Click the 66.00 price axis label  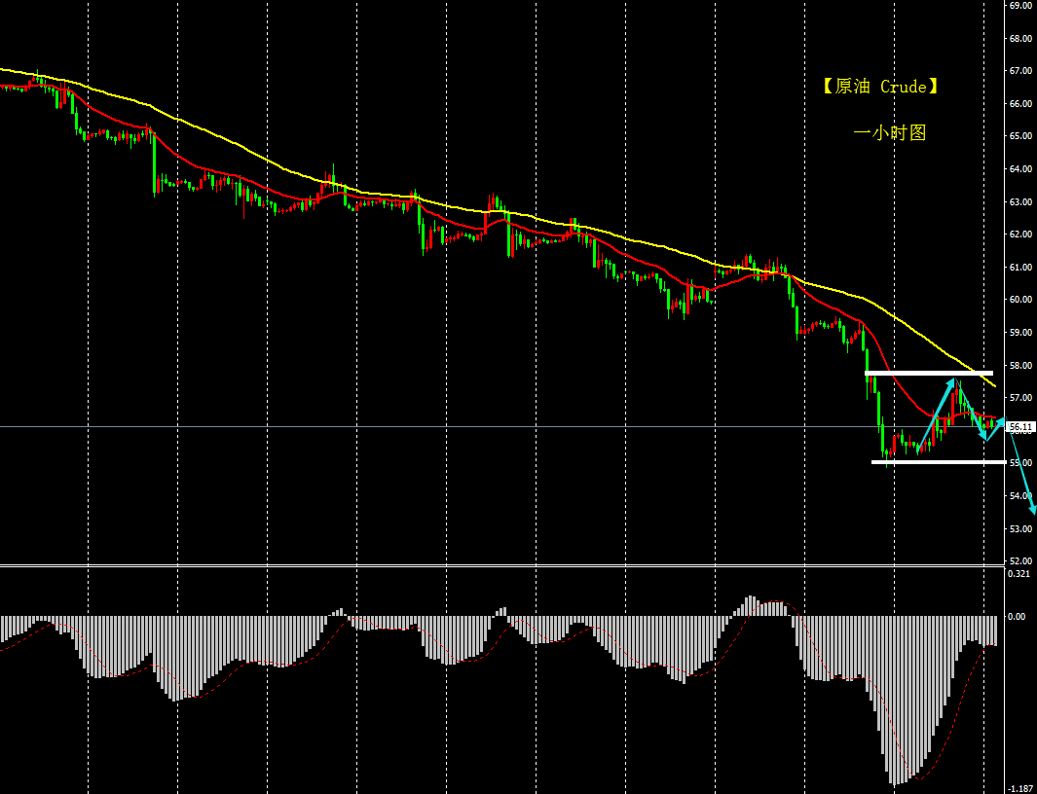pyautogui.click(x=1020, y=104)
